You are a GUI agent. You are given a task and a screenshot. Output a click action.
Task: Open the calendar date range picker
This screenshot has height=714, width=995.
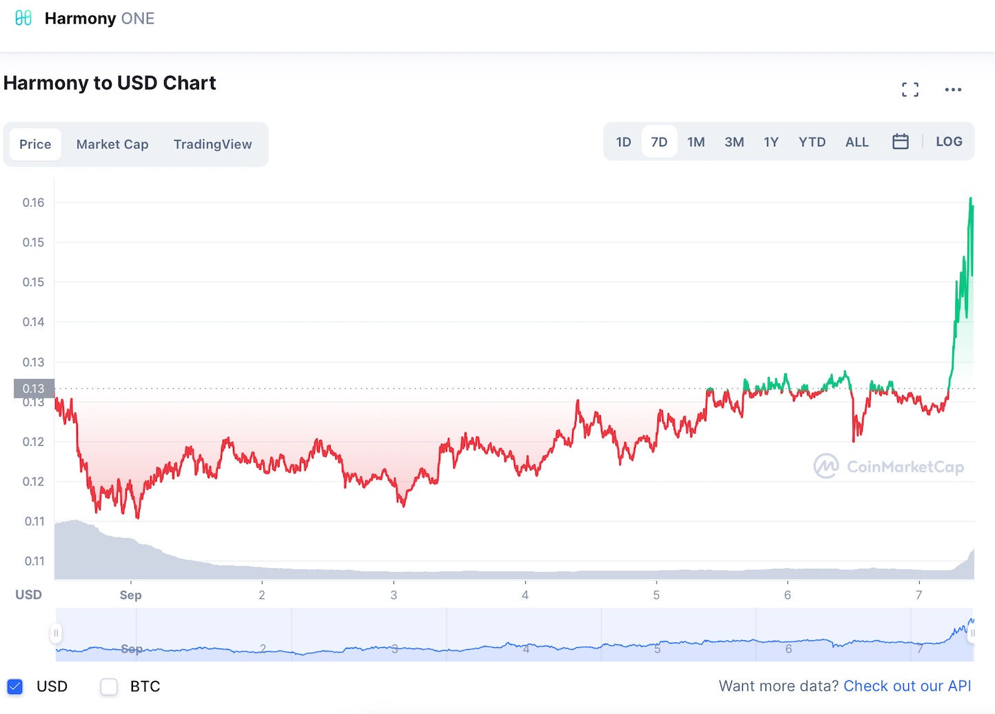click(x=901, y=141)
